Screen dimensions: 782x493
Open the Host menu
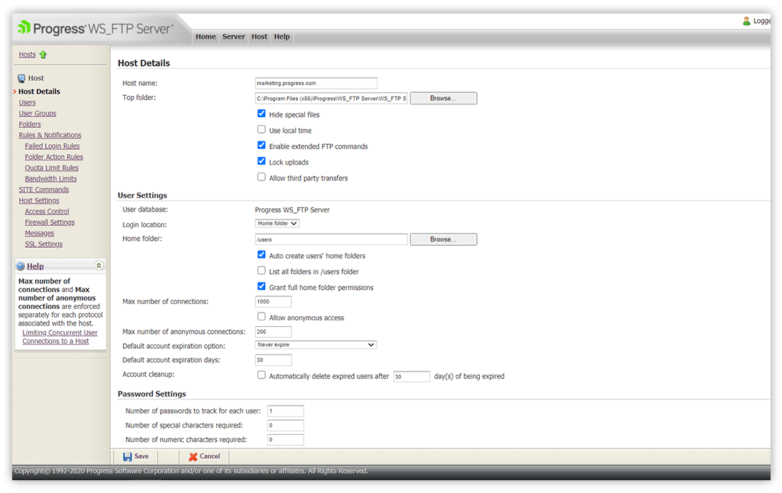coord(259,36)
